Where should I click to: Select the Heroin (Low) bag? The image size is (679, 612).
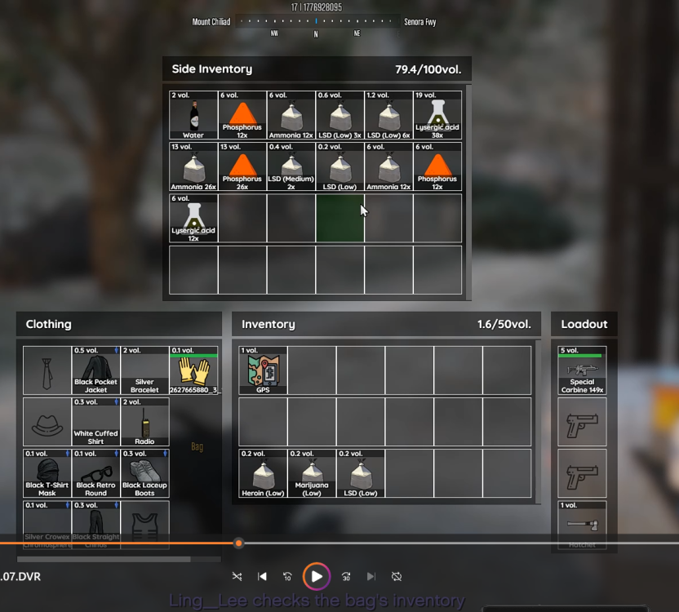pos(263,473)
